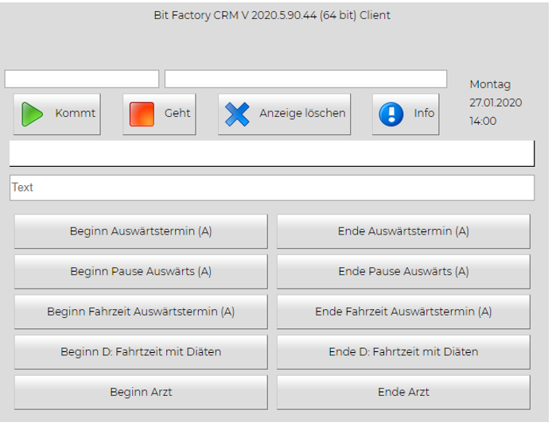The image size is (552, 426).
Task: Focus the short input field above Kommt
Action: [82, 79]
